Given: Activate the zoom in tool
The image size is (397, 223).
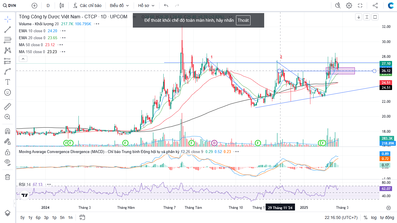Looking at the screenshot, I should 8,117.
